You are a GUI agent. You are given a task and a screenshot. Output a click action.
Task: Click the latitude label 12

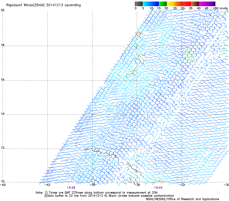(x=2, y=148)
